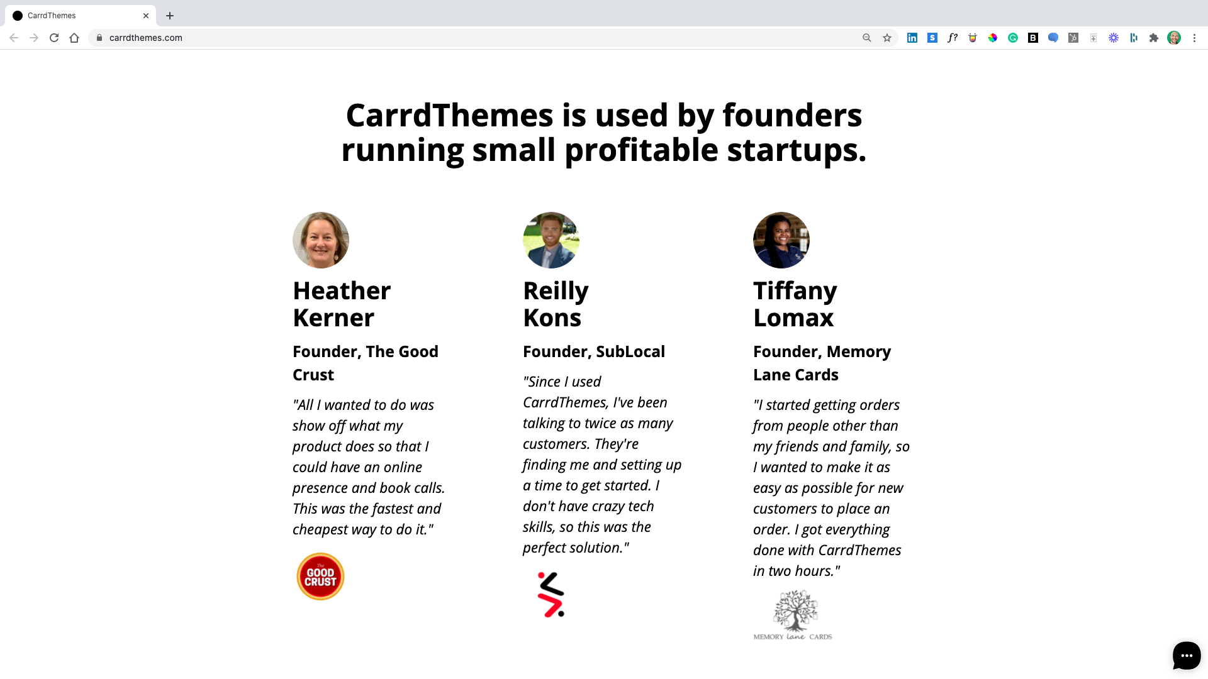Viewport: 1208px width, 679px height.
Task: Click the zoom magnifier in the address bar
Action: 866,38
